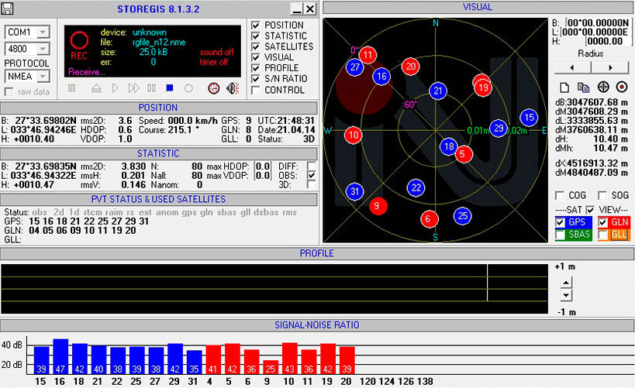The height and width of the screenshot is (388, 635).
Task: Click blue satellite 18 on sky plot
Action: click(x=449, y=146)
